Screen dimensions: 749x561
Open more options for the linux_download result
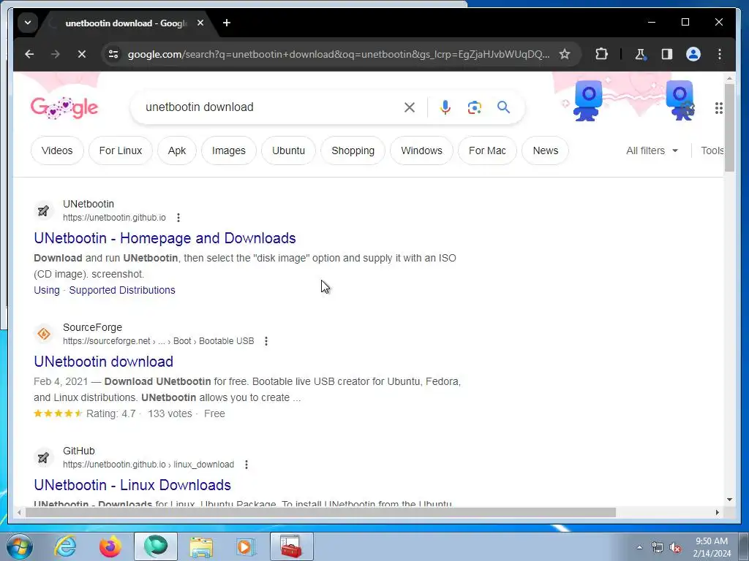coord(246,464)
